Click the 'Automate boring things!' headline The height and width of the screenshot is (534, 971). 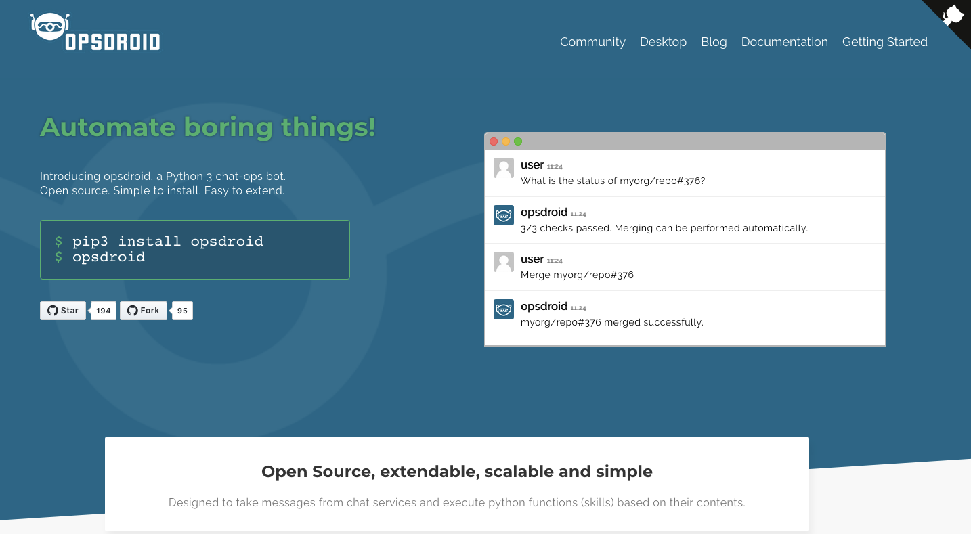click(208, 127)
